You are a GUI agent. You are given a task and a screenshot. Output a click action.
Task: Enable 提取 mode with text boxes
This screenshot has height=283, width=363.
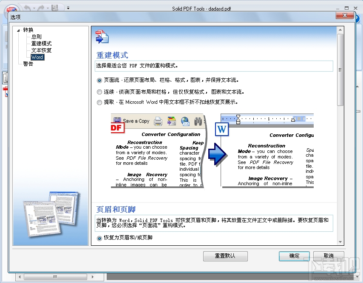(x=99, y=102)
